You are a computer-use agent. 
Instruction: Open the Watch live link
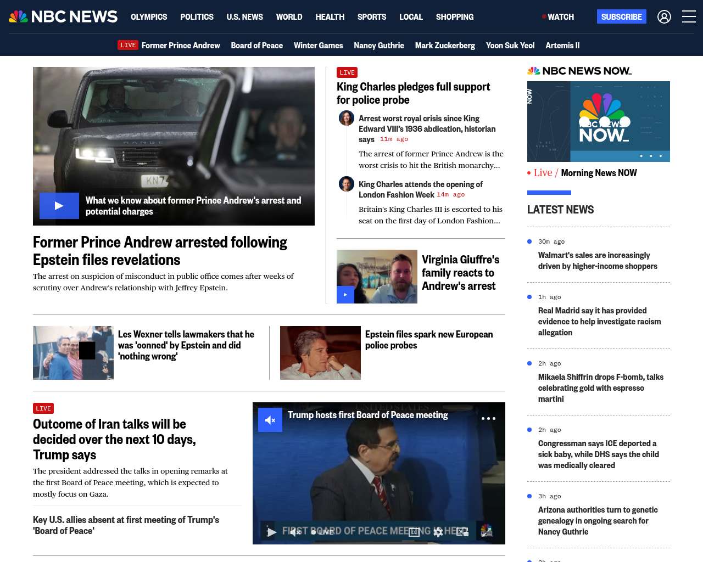click(x=558, y=17)
